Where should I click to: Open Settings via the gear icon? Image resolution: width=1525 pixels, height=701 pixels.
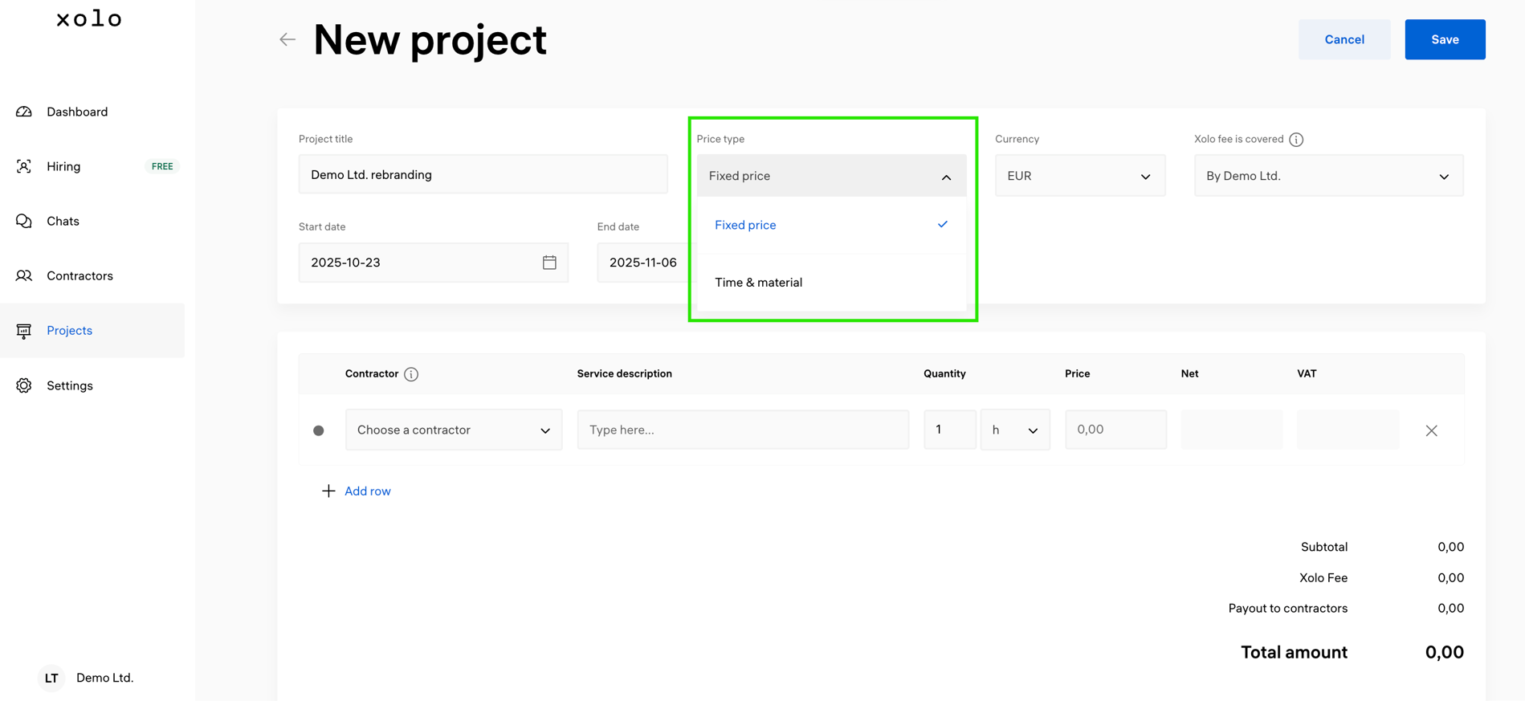pyautogui.click(x=24, y=385)
